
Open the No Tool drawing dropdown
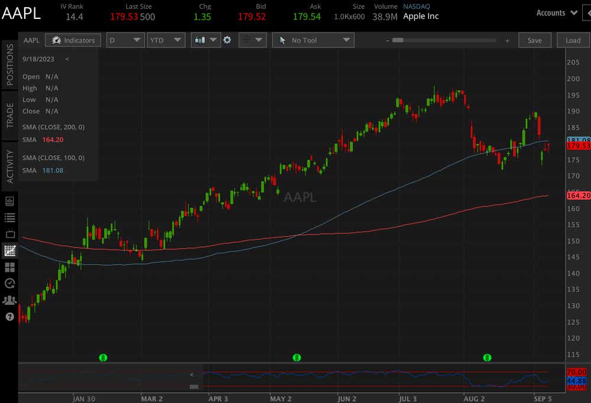click(x=313, y=40)
